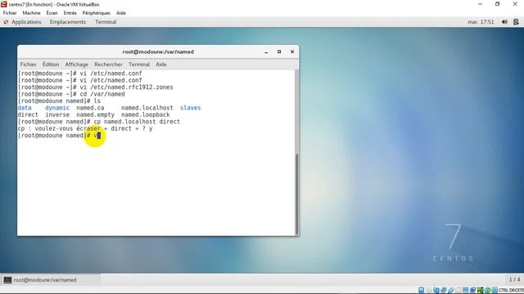524x294 pixels.
Task: Click 'named.empty' in the ls output
Action: coord(95,114)
